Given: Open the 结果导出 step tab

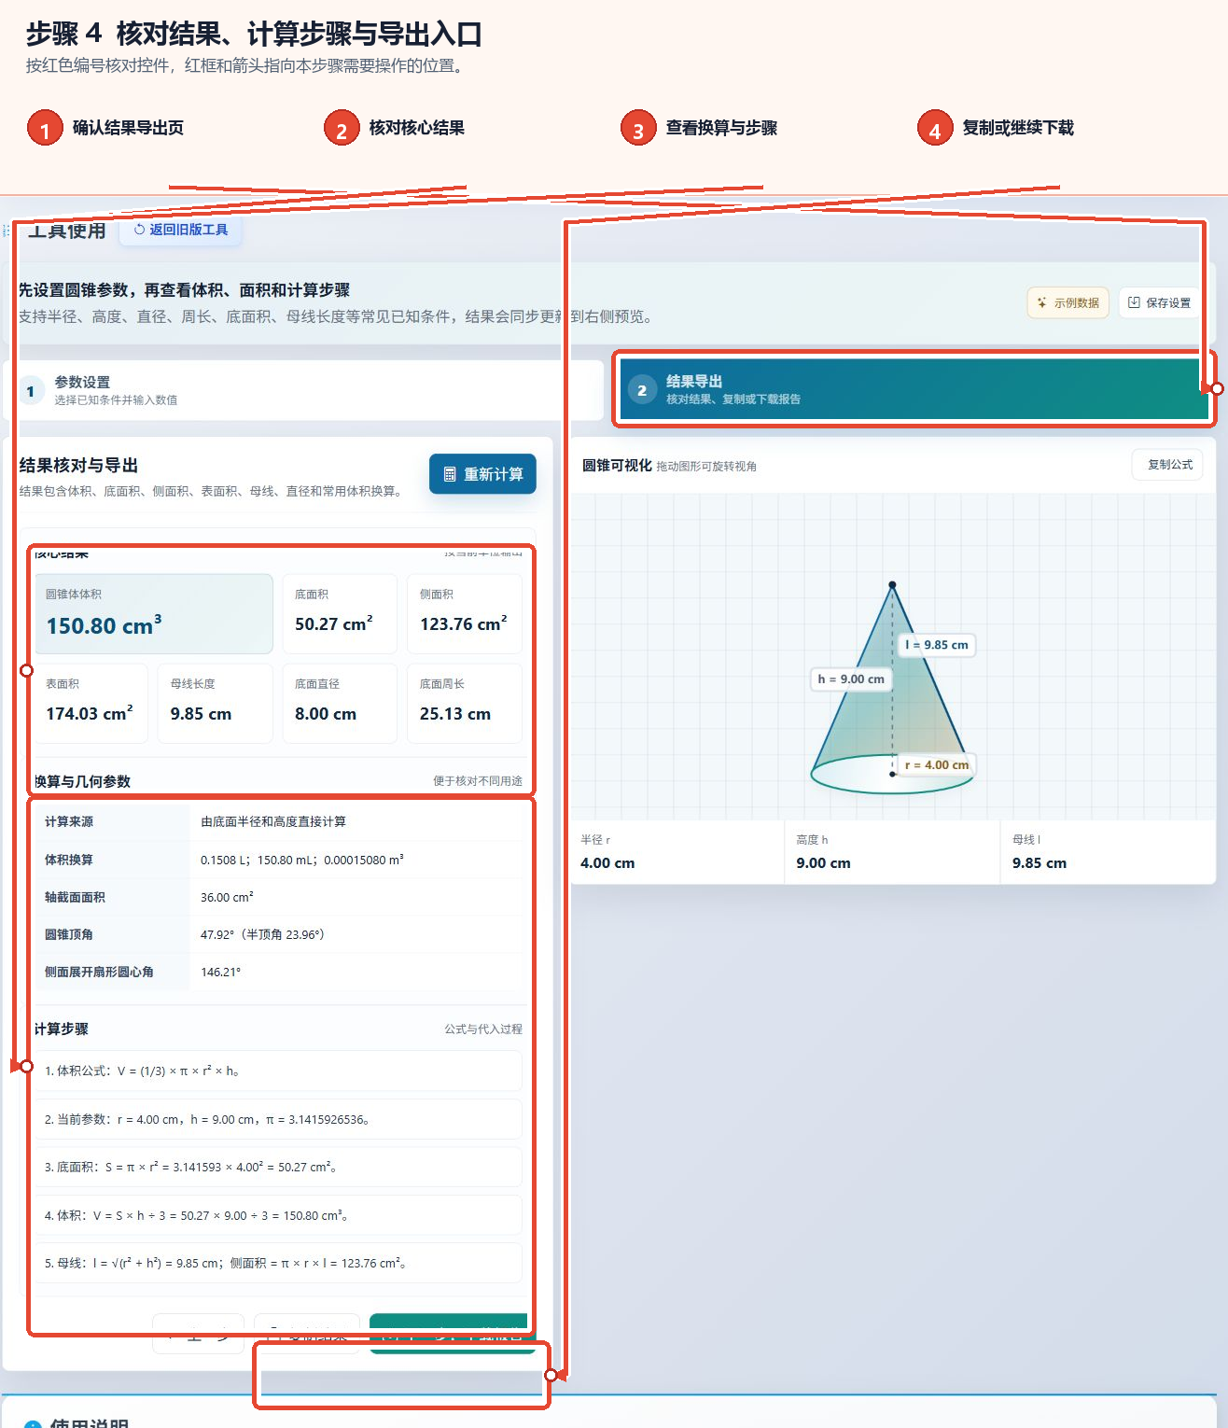Looking at the screenshot, I should tap(914, 389).
